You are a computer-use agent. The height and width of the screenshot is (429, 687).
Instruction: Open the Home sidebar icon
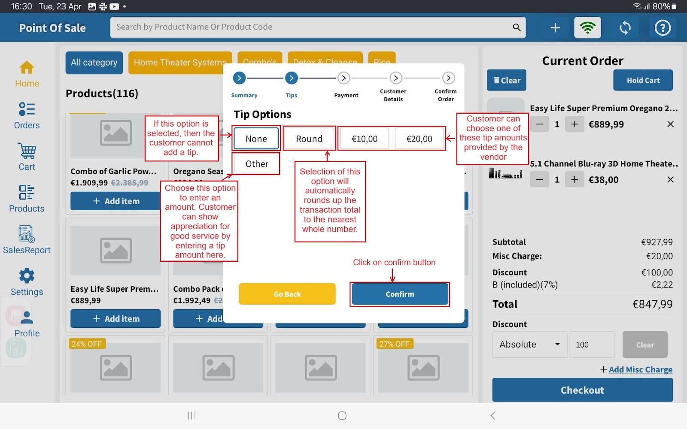27,68
